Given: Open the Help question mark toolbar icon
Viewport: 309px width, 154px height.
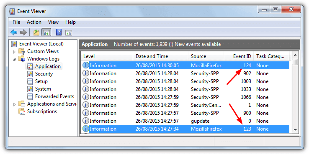Looking at the screenshot, I should pyautogui.click(x=59, y=32).
